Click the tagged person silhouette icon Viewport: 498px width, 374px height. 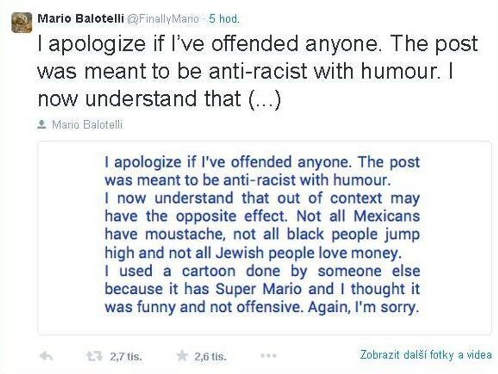click(42, 125)
